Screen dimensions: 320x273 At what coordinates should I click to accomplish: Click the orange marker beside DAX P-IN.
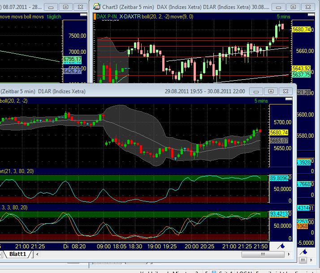point(95,17)
